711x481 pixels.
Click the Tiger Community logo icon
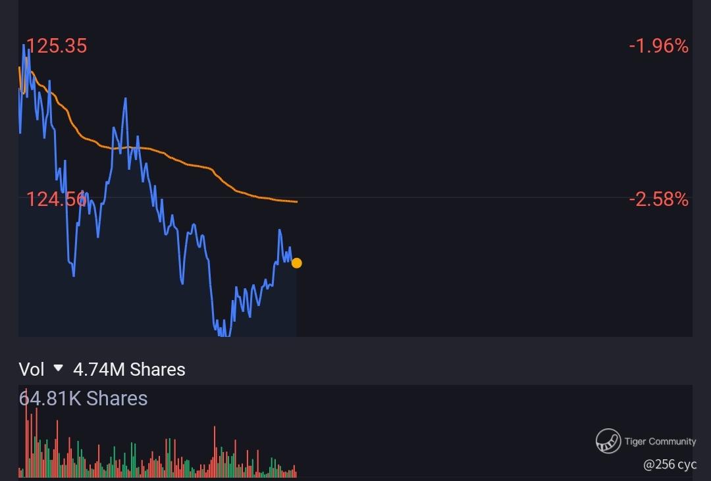click(608, 441)
